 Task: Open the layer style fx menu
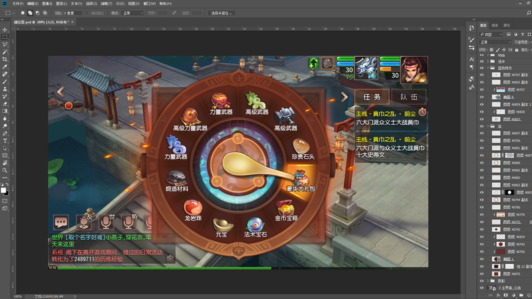click(x=498, y=296)
